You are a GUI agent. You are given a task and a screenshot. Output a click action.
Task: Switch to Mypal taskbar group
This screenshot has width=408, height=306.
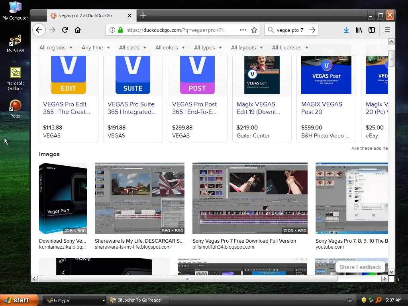[x=74, y=300]
